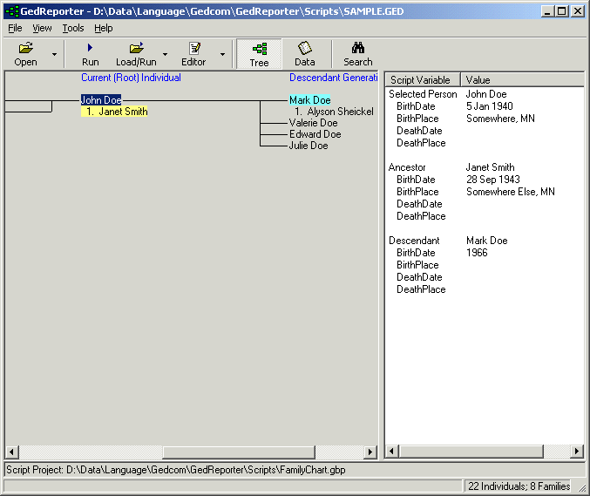The height and width of the screenshot is (496, 590).
Task: Open the Tools menu
Action: click(x=73, y=28)
